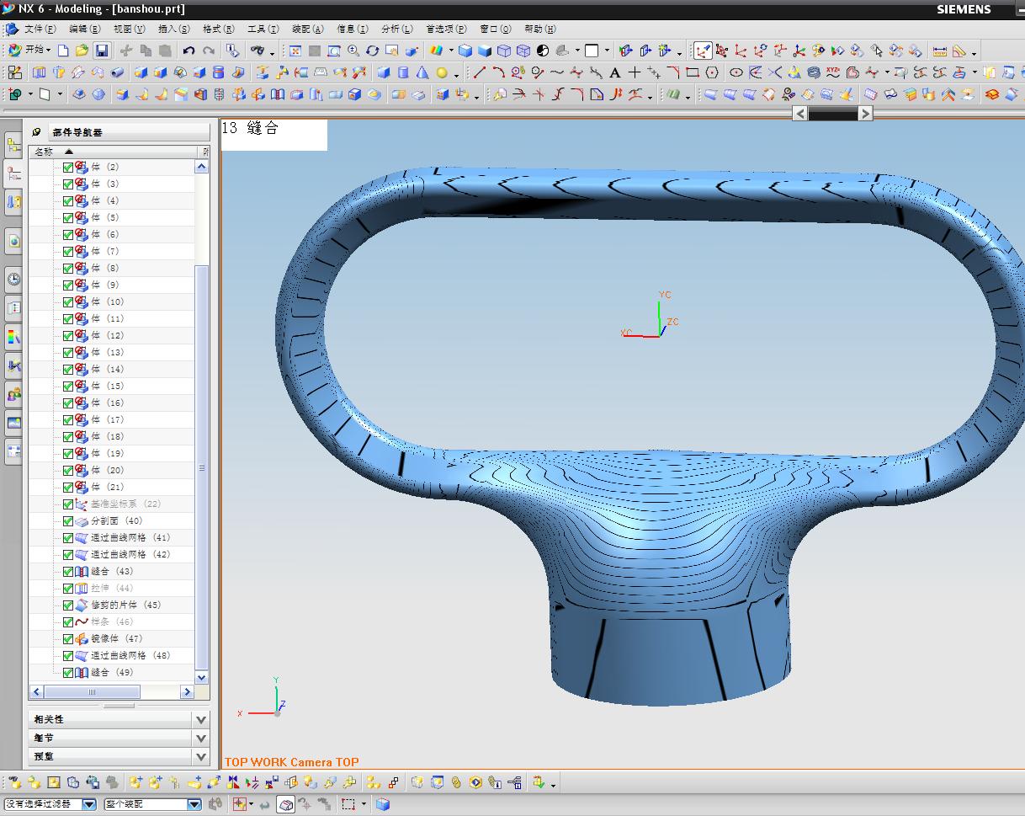Click the navigator vertical scrollbar down arrow
Screen dimensions: 1025x816
tap(202, 677)
